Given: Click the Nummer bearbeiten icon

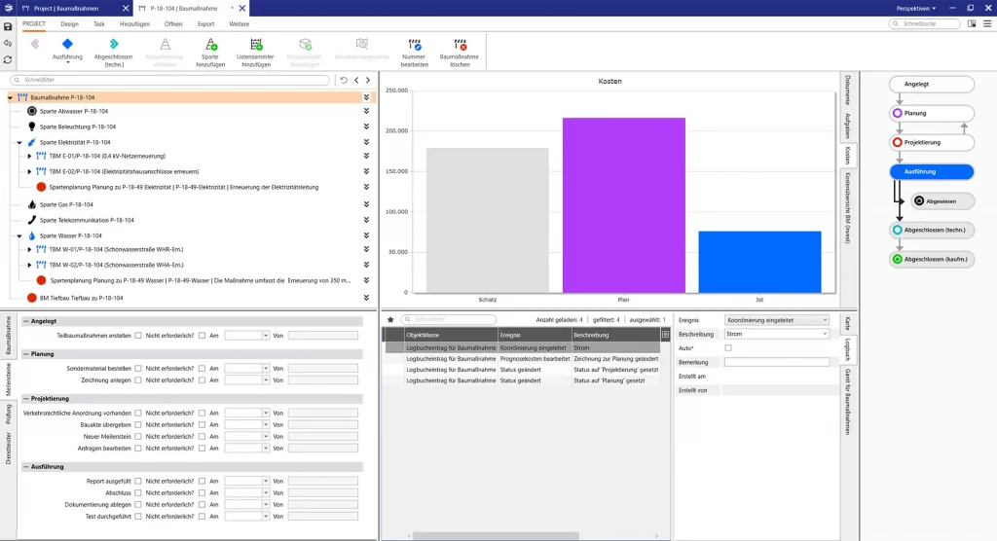Looking at the screenshot, I should click(414, 44).
